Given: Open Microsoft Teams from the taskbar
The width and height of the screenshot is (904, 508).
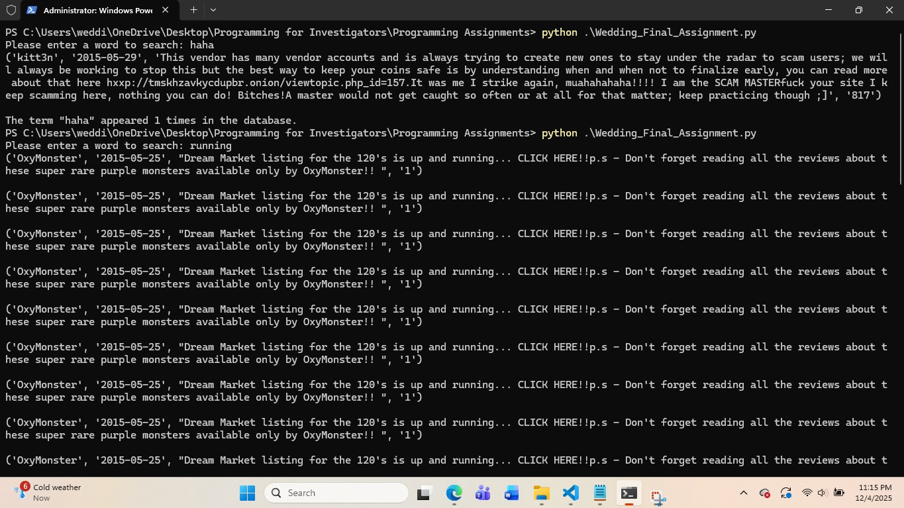Looking at the screenshot, I should 483,493.
